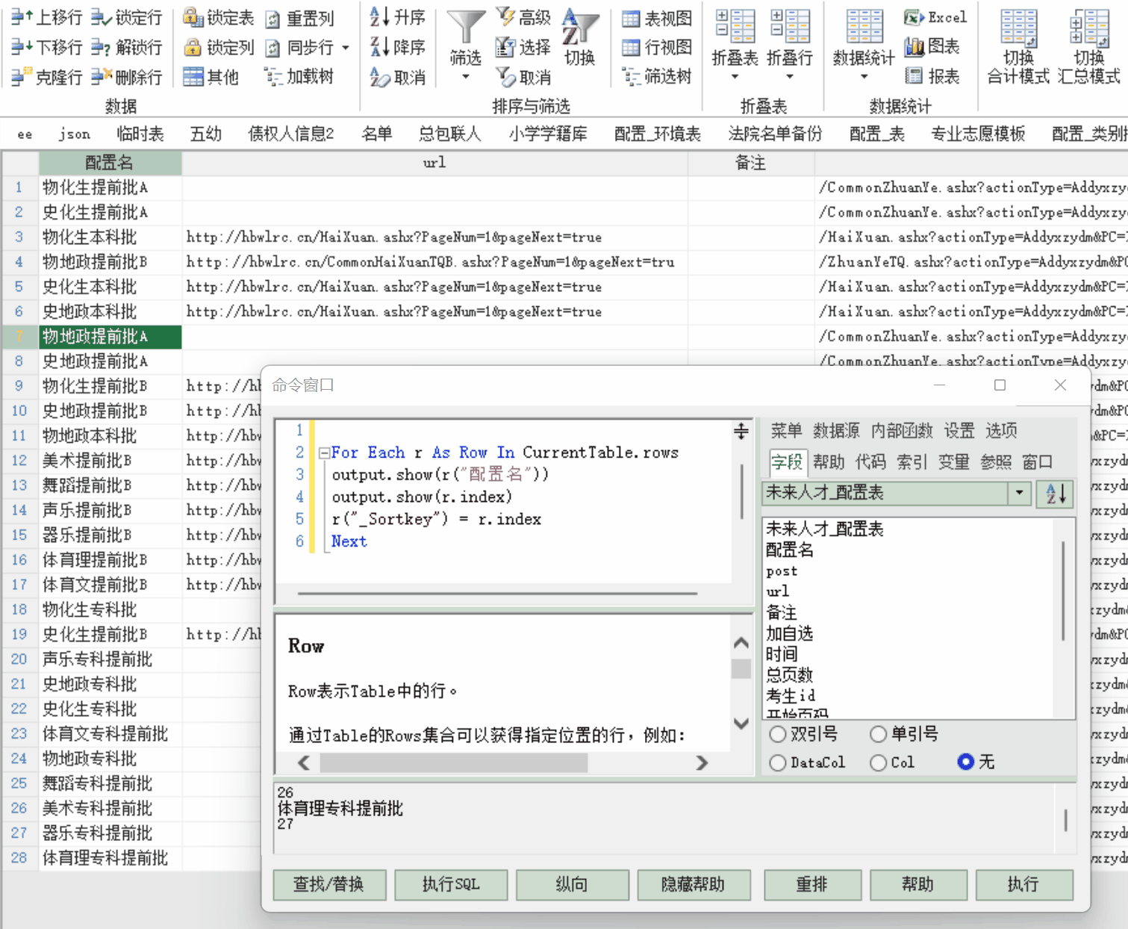The width and height of the screenshot is (1128, 929).
Task: Enable the 双引号 quoting option
Action: [777, 734]
